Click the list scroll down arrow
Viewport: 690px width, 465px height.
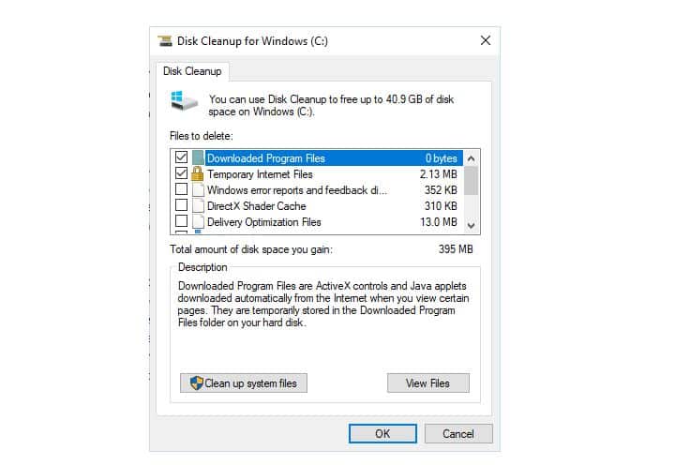point(471,226)
